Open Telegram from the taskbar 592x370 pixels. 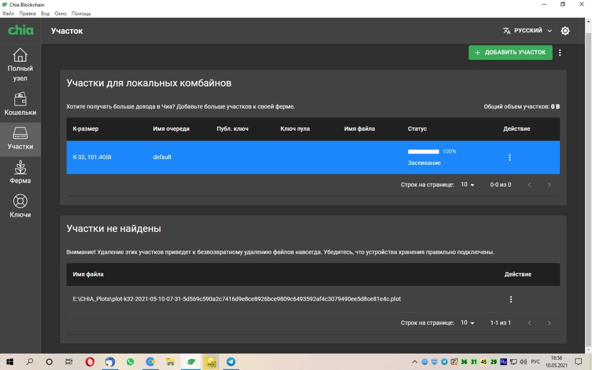231,362
